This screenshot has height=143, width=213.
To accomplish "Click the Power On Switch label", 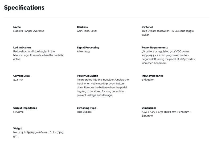I will [87, 76].
